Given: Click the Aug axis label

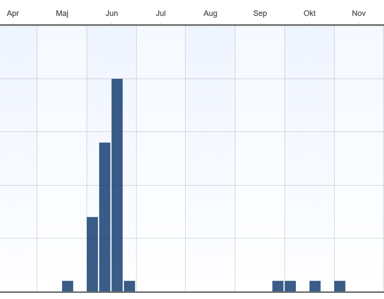Looking at the screenshot, I should pyautogui.click(x=210, y=13).
